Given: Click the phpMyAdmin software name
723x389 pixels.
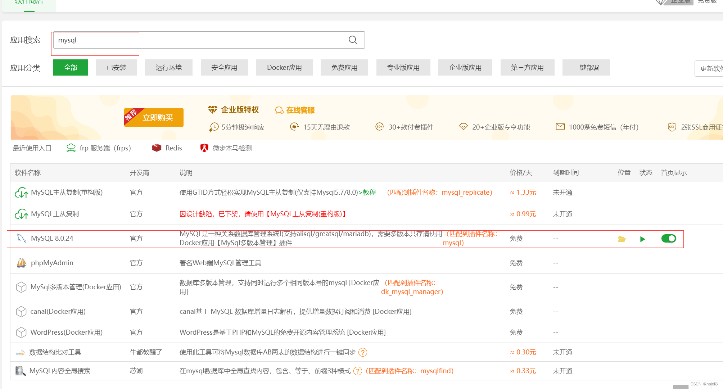Looking at the screenshot, I should click(52, 263).
